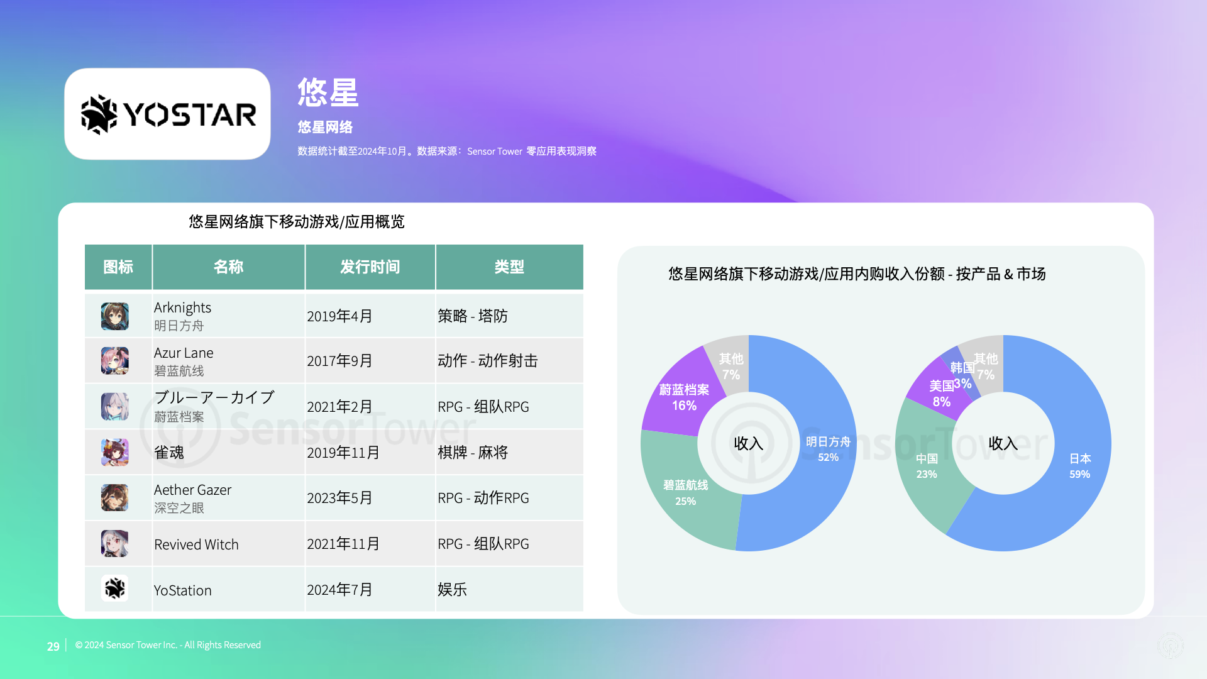Select the 类型 column header

click(x=509, y=267)
